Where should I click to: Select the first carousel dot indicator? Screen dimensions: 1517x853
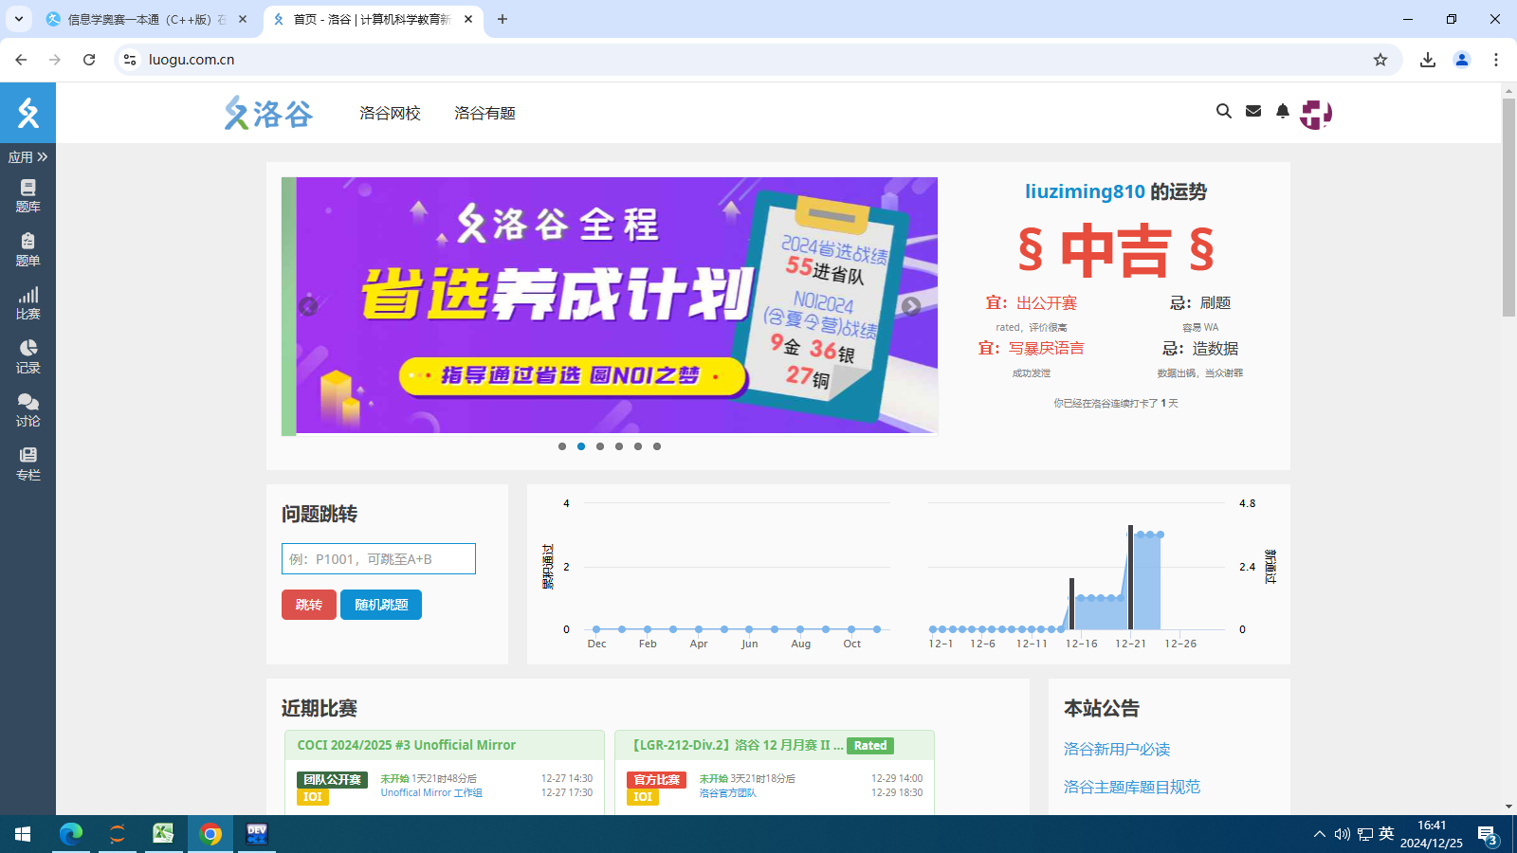(x=562, y=446)
